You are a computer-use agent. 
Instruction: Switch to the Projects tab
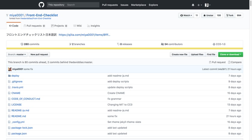click(59, 26)
